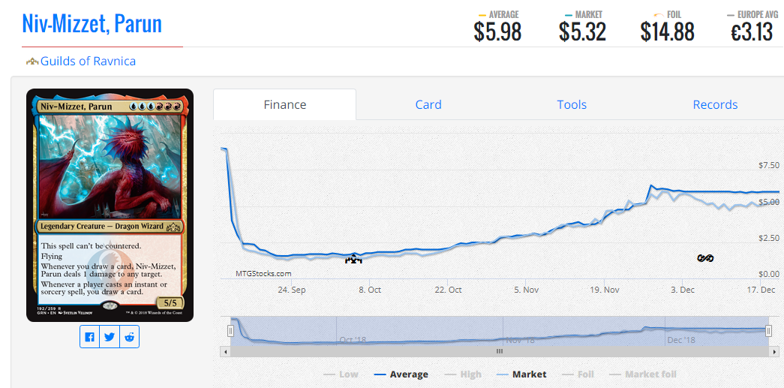Click the set release marker on chart
The height and width of the screenshot is (388, 784).
point(353,260)
